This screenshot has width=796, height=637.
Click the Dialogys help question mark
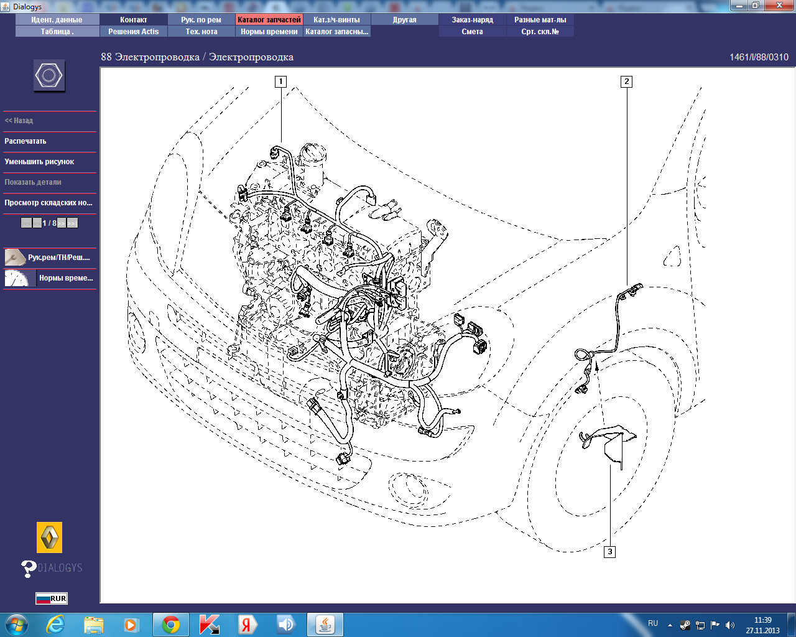[x=29, y=568]
